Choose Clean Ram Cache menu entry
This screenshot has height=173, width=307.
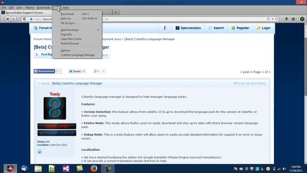pos(77,39)
